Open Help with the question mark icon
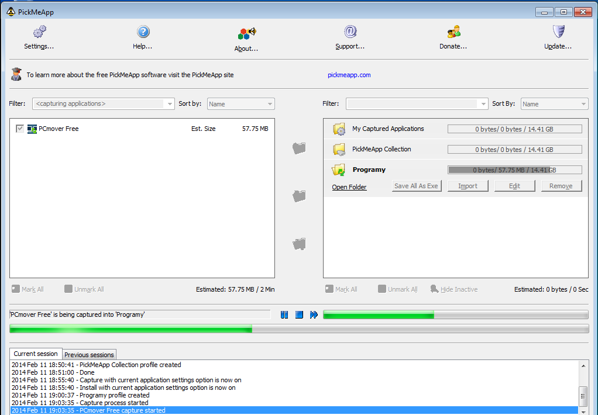 [x=143, y=32]
